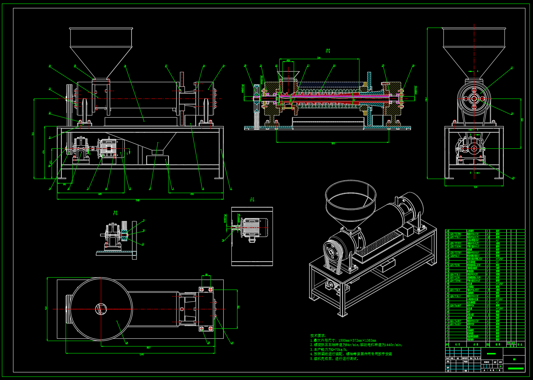Select the GB/T6187 entry in parts list row 12
533x380 pixels.
455,305
